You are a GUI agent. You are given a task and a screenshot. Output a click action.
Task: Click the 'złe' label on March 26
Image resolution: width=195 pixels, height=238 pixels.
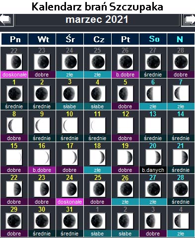coord(125,202)
